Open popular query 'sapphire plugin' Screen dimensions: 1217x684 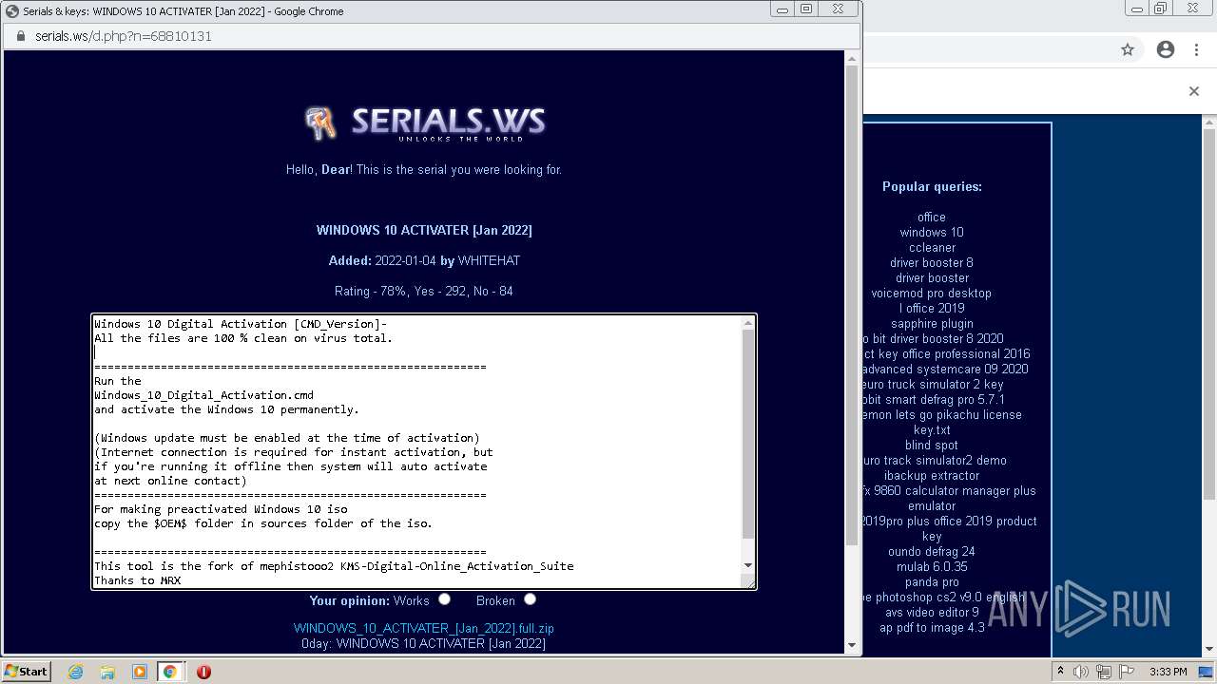click(932, 323)
